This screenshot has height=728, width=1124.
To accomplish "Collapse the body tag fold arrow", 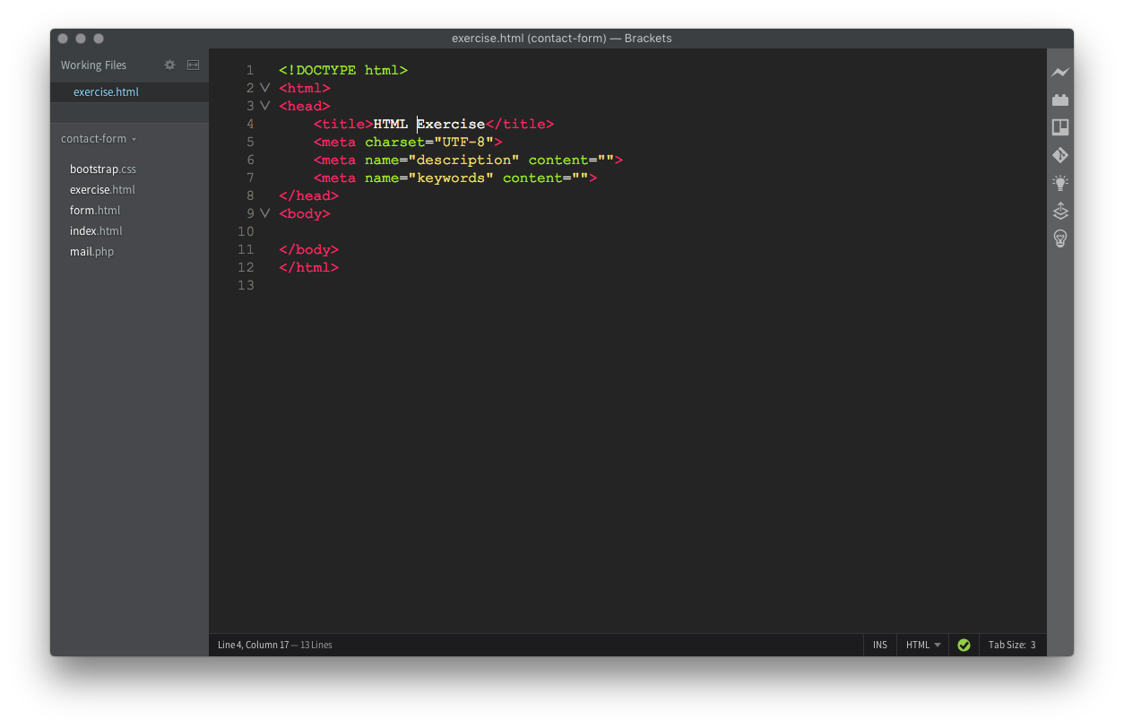I will [264, 213].
